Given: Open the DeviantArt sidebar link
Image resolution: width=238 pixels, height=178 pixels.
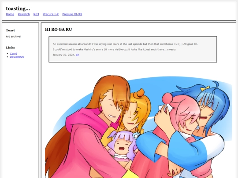Looking at the screenshot, I should 17,57.
